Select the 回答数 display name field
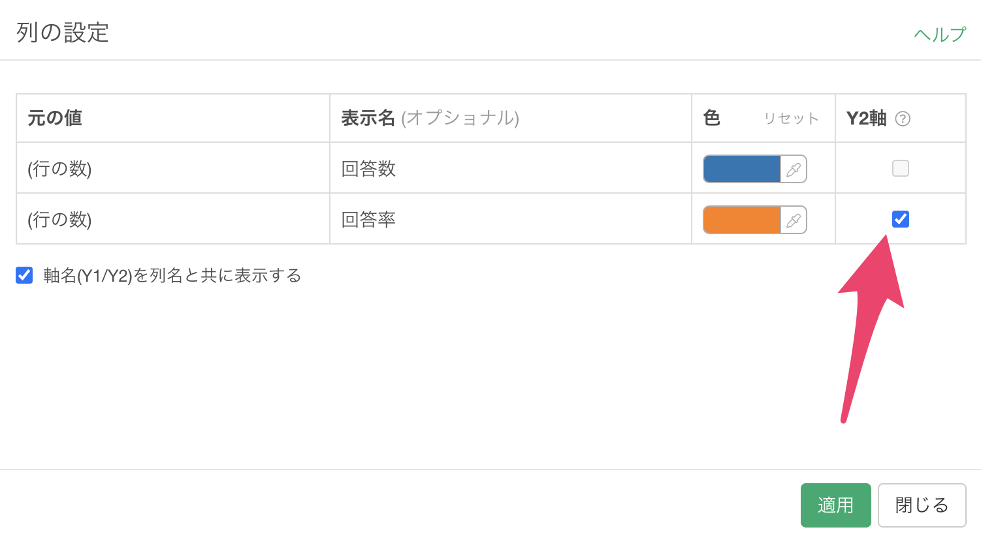The image size is (981, 536). [x=511, y=168]
